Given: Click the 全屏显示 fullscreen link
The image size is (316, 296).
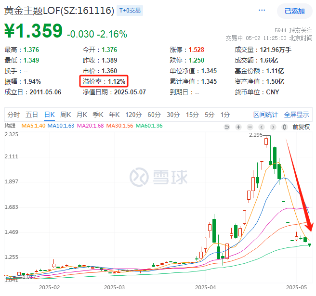Looking at the screenshot, I should tap(296, 115).
